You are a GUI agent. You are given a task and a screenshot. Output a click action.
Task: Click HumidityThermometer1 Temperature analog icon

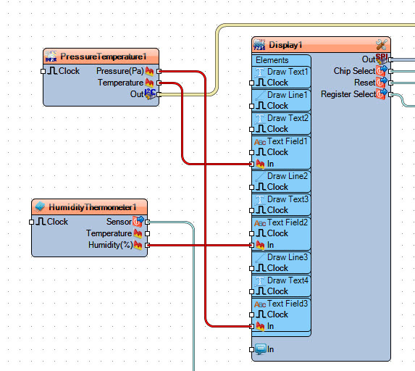pos(138,233)
